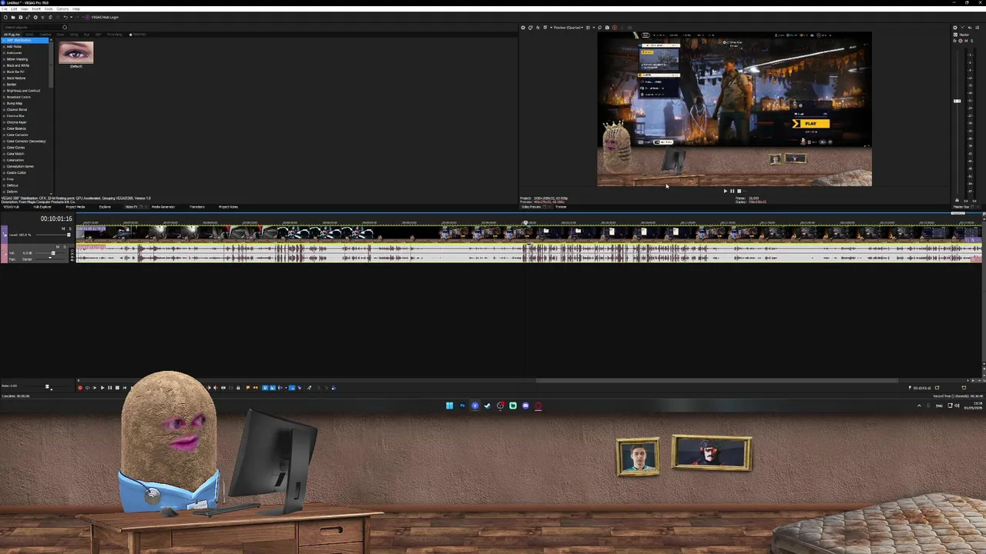Viewport: 986px width, 554px height.
Task: Click the Record button in transport bar
Action: (x=80, y=387)
